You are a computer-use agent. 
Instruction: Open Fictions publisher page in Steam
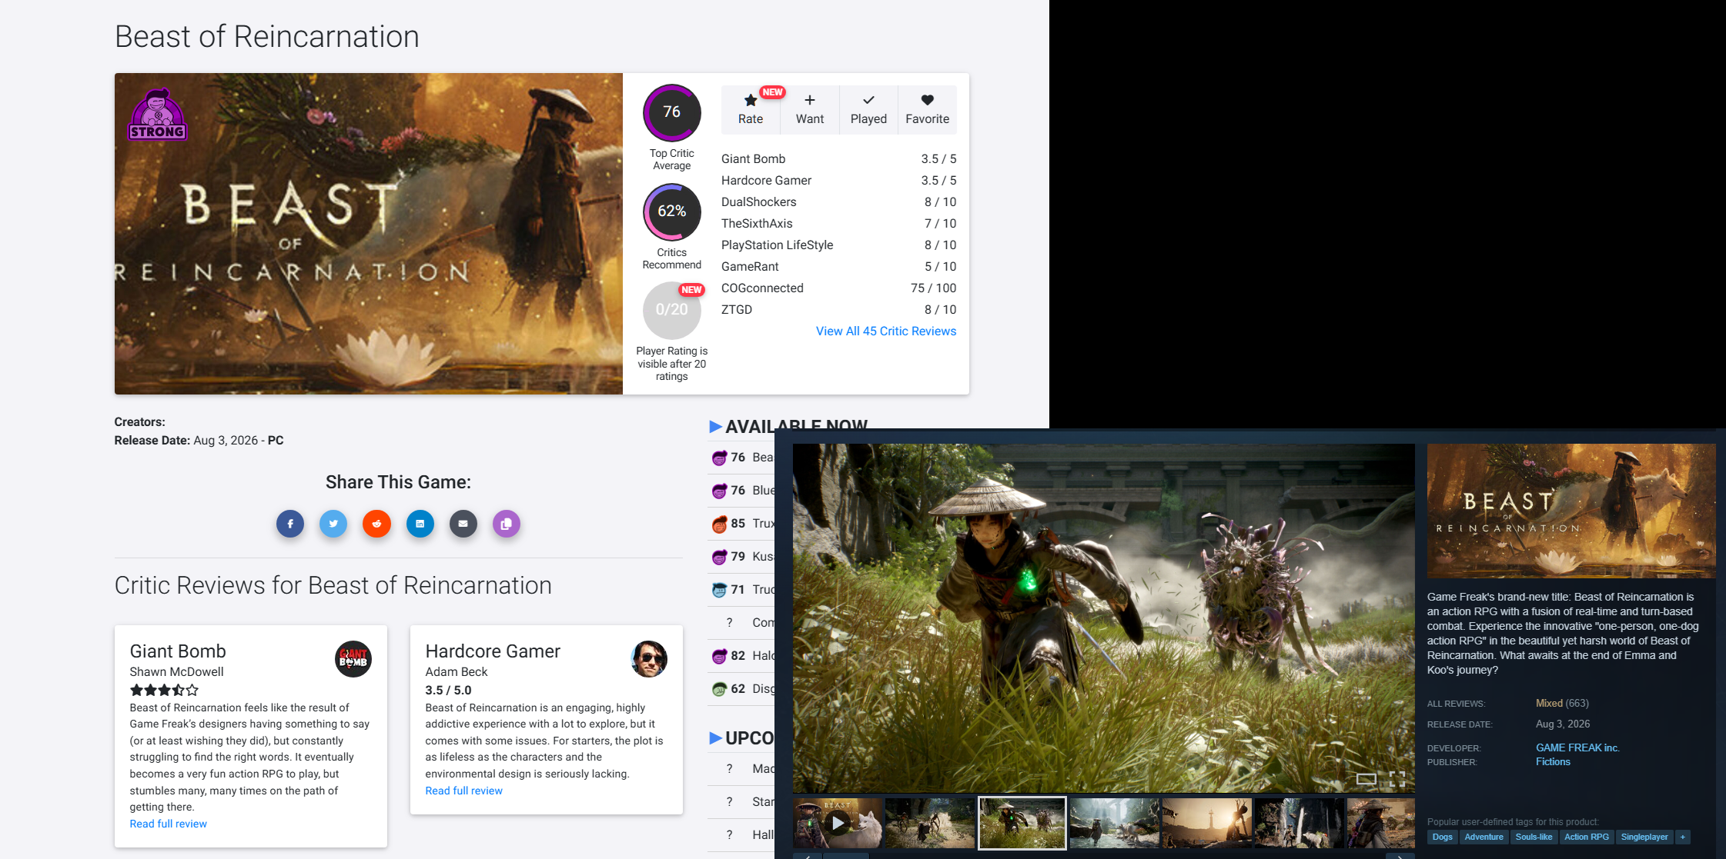(1553, 762)
